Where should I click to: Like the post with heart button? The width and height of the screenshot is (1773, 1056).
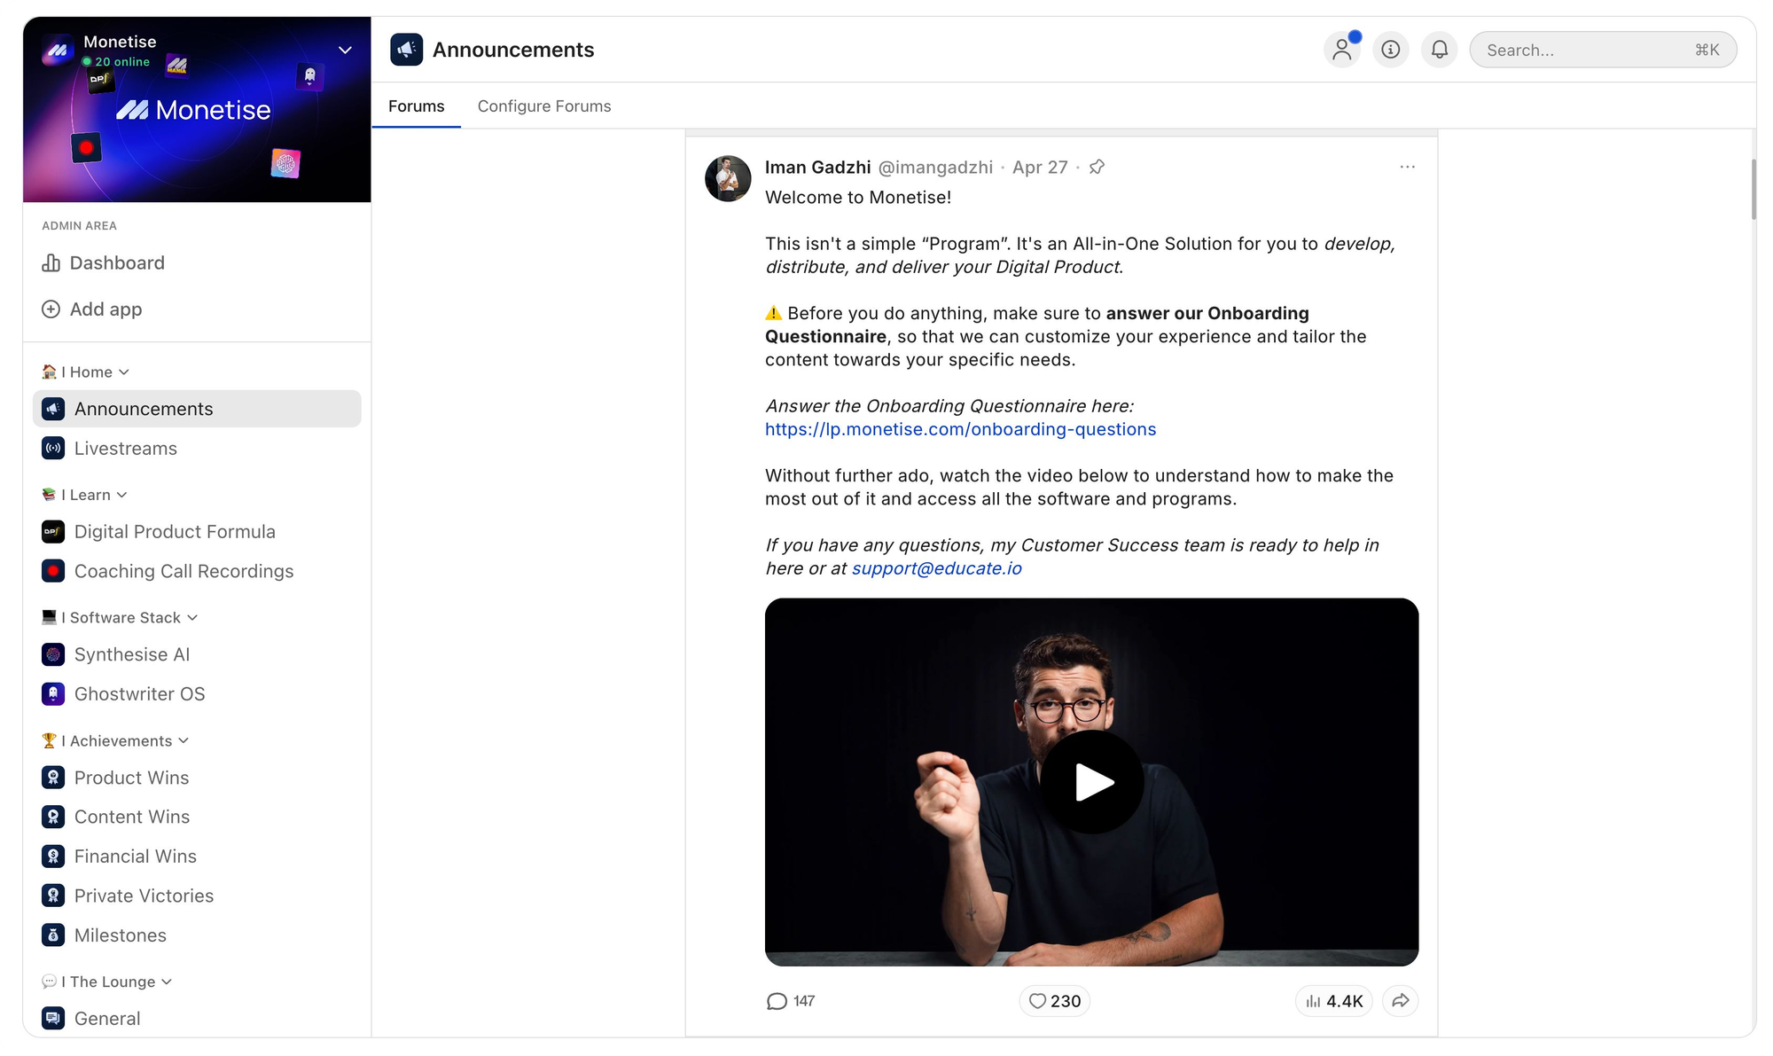pos(1054,1001)
